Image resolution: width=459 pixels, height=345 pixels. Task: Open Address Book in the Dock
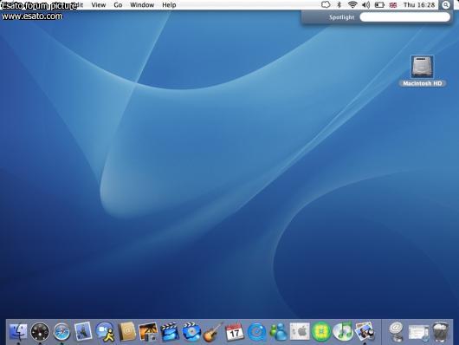pyautogui.click(x=127, y=332)
